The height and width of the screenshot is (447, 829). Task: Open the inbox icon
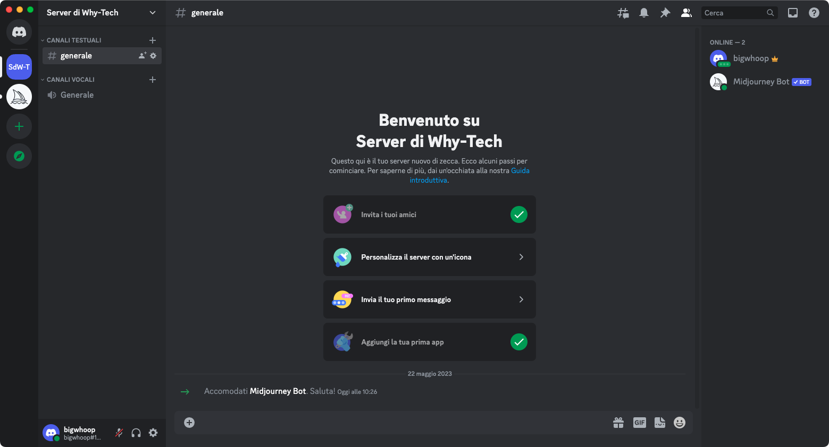(x=793, y=13)
